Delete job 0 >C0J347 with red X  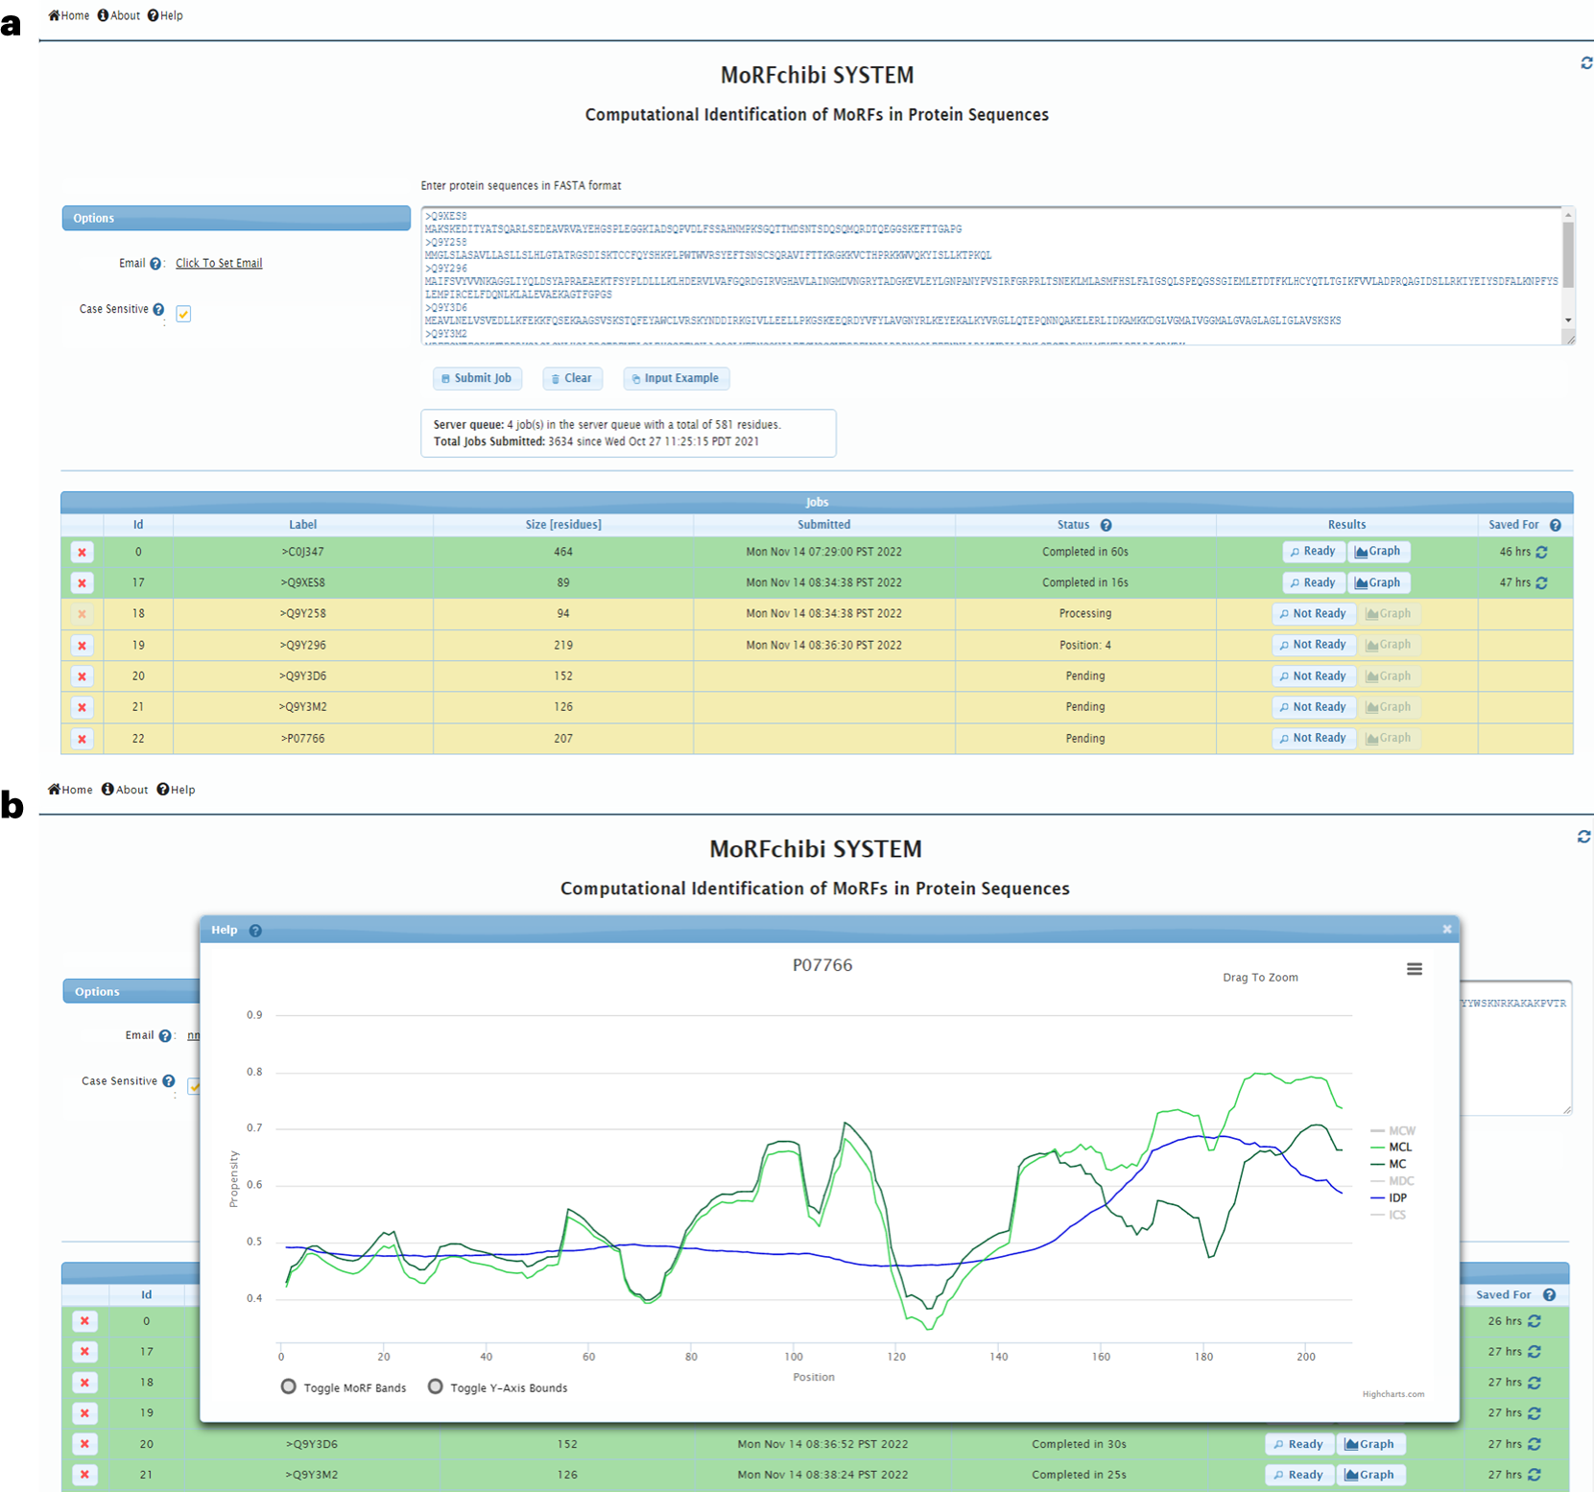point(82,553)
